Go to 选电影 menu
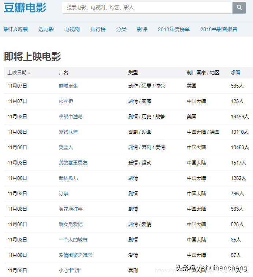Screen dimensions: 253x277 point(46,29)
